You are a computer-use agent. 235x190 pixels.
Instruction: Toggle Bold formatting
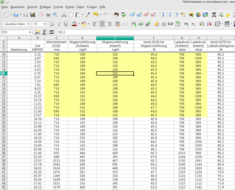tap(52, 24)
